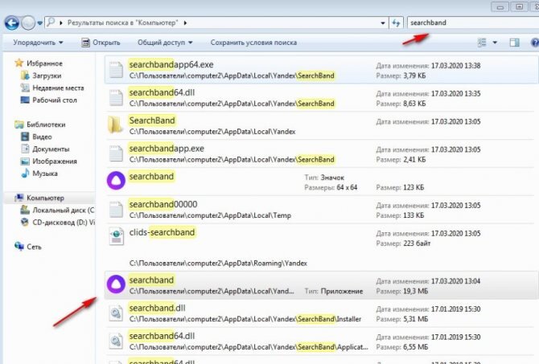Viewport: 539px width, 364px height.
Task: Select Сеть in the navigation pane
Action: point(34,247)
